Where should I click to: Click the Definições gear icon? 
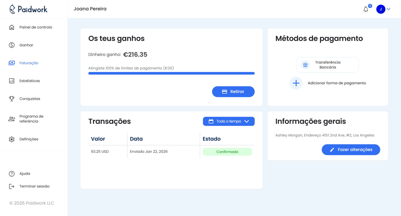click(12, 139)
